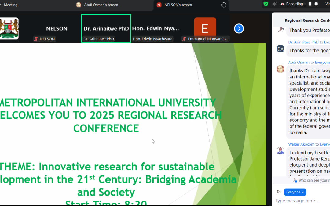Click the privacy shield icon near message visibility notice

(x=295, y=180)
